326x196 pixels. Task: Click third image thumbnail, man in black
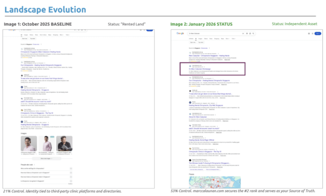click(x=64, y=143)
